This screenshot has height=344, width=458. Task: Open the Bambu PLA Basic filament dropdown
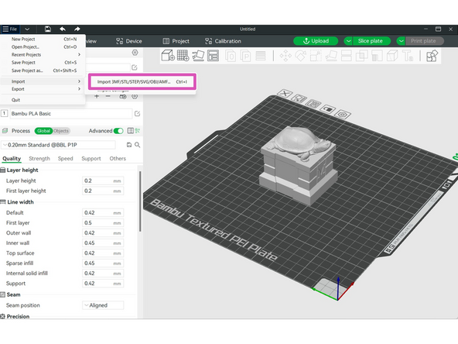click(71, 113)
